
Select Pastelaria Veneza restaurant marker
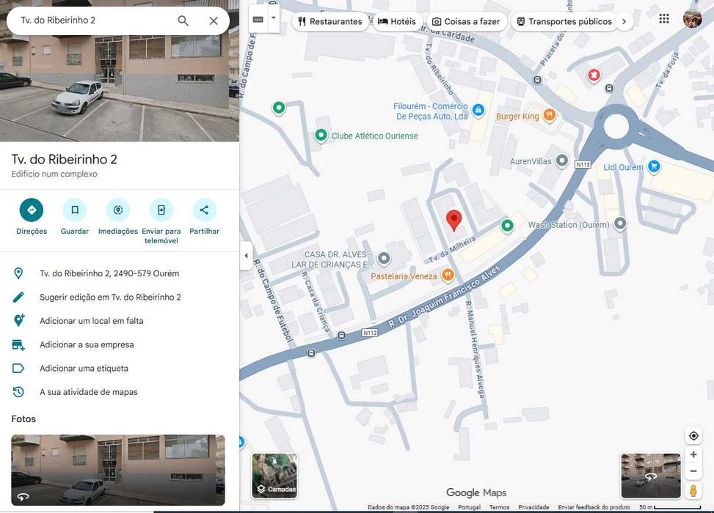448,275
